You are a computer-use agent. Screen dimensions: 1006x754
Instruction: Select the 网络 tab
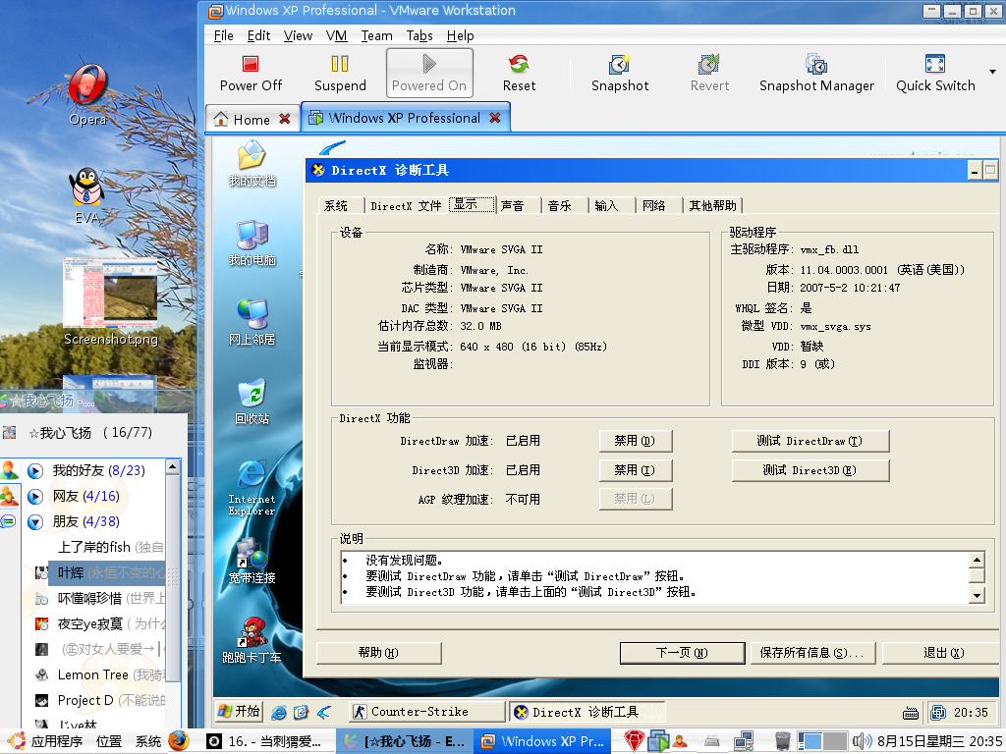pos(653,206)
